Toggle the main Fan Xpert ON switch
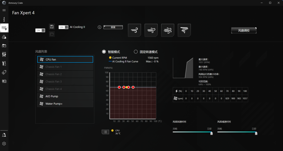Screen dimensions: 283x151 pos(40,30)
